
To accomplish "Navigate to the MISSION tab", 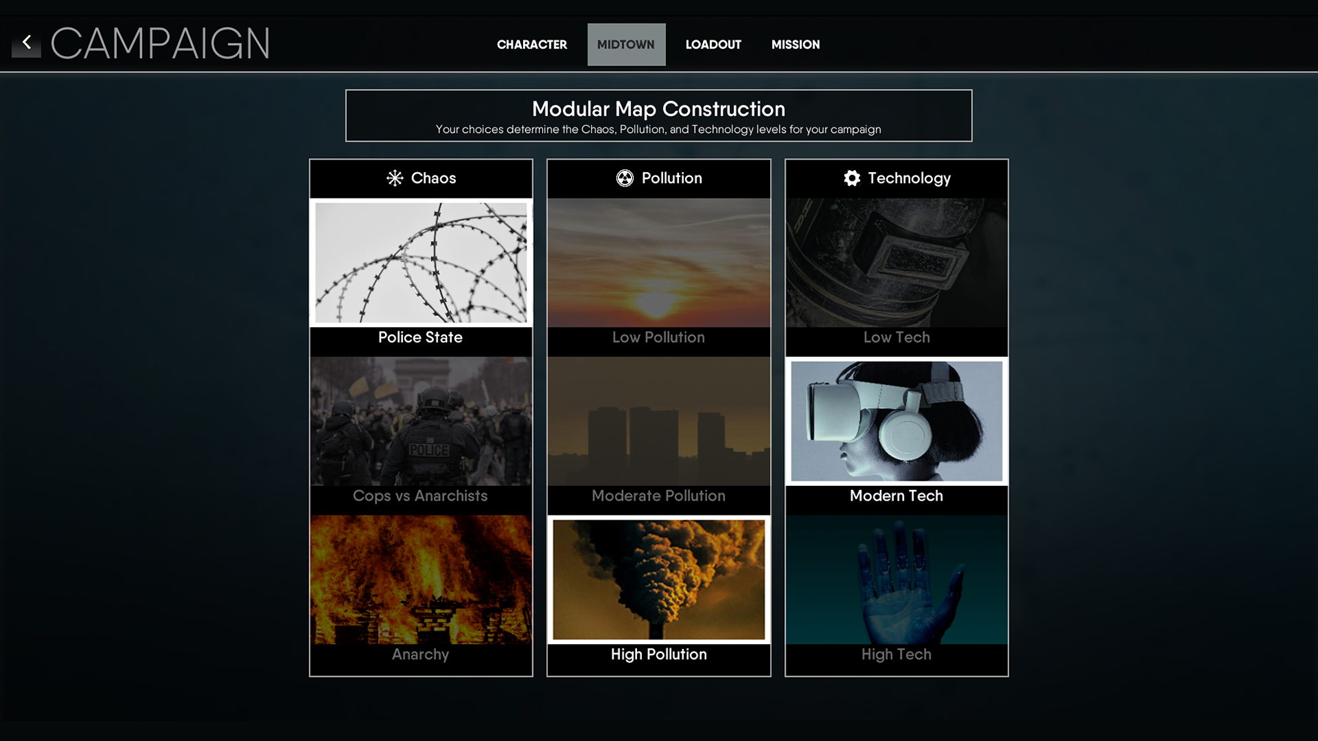I will click(x=795, y=43).
